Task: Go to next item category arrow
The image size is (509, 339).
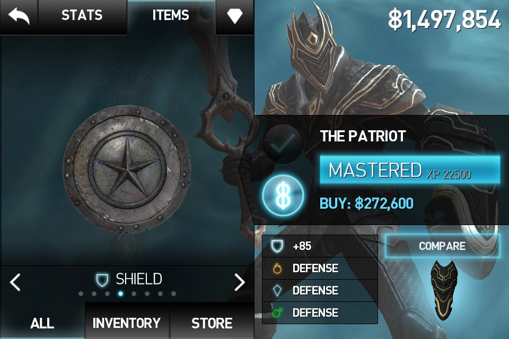Action: [240, 282]
